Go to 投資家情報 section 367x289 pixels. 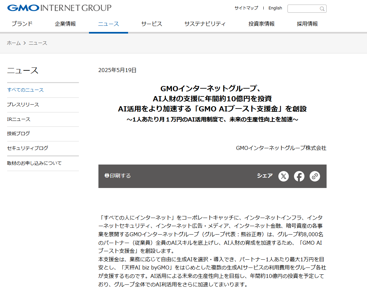coord(261,24)
